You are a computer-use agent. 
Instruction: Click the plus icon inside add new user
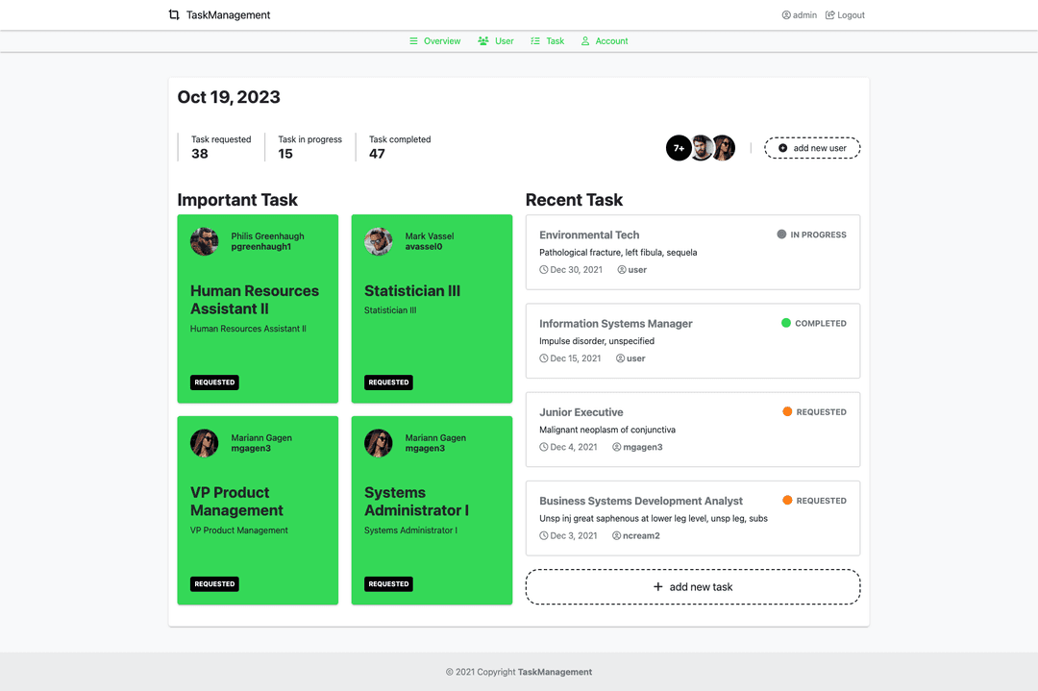pyautogui.click(x=780, y=148)
